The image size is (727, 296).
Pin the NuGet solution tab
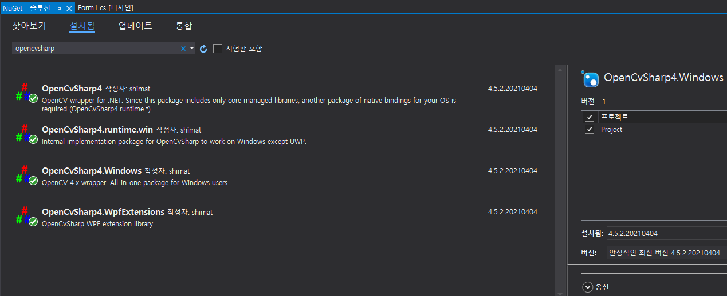[x=58, y=8]
